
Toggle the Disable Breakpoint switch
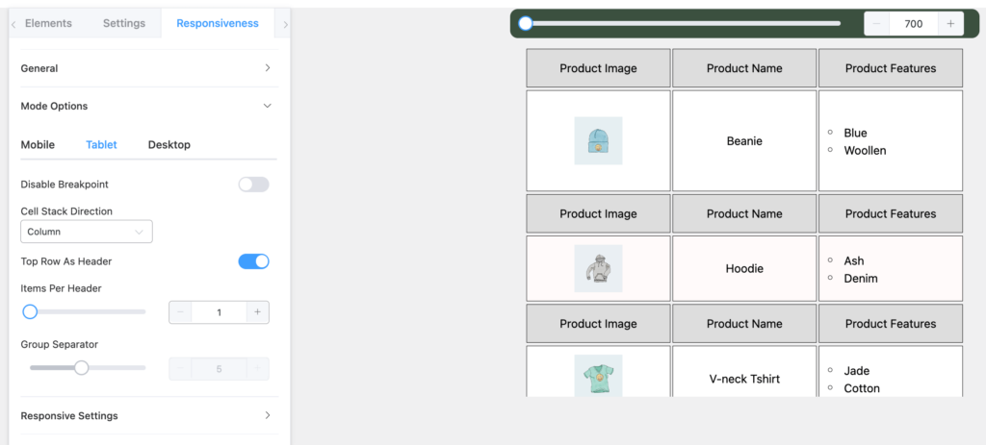[253, 185]
